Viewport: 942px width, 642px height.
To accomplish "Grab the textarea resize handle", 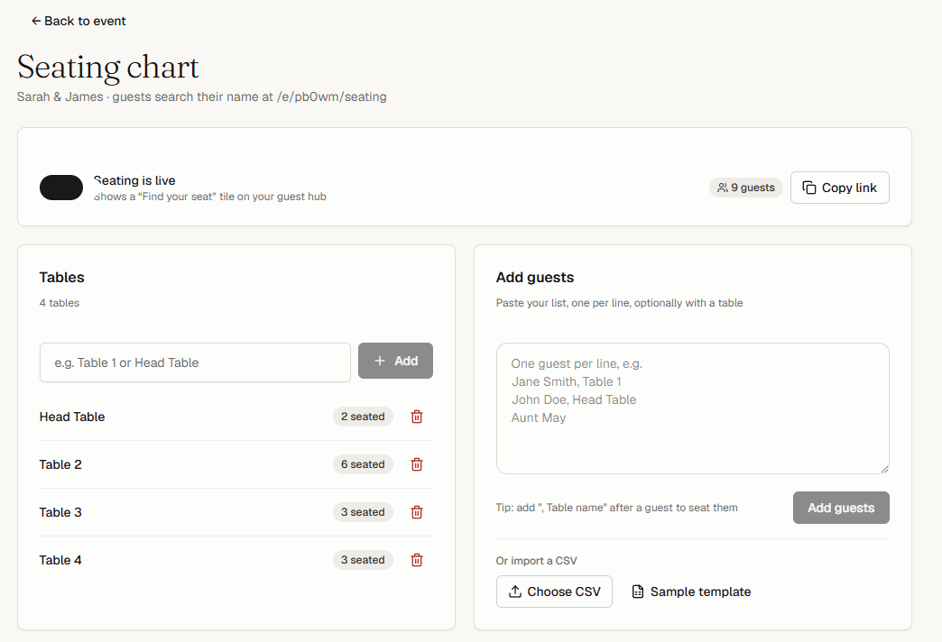I will click(884, 469).
